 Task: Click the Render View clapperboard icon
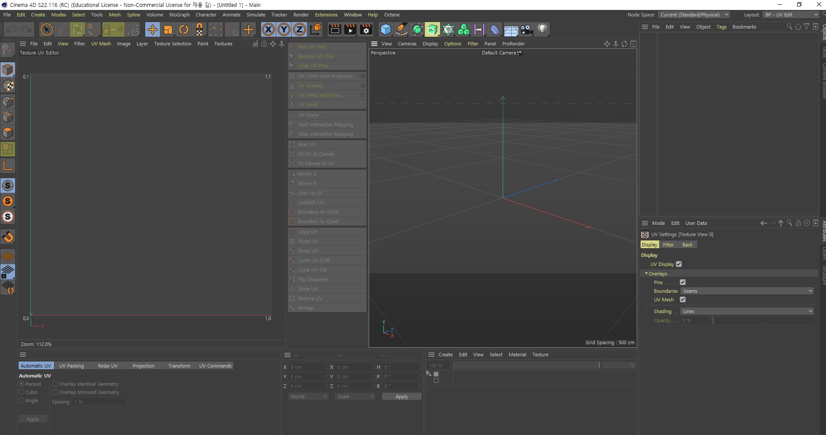click(335, 29)
